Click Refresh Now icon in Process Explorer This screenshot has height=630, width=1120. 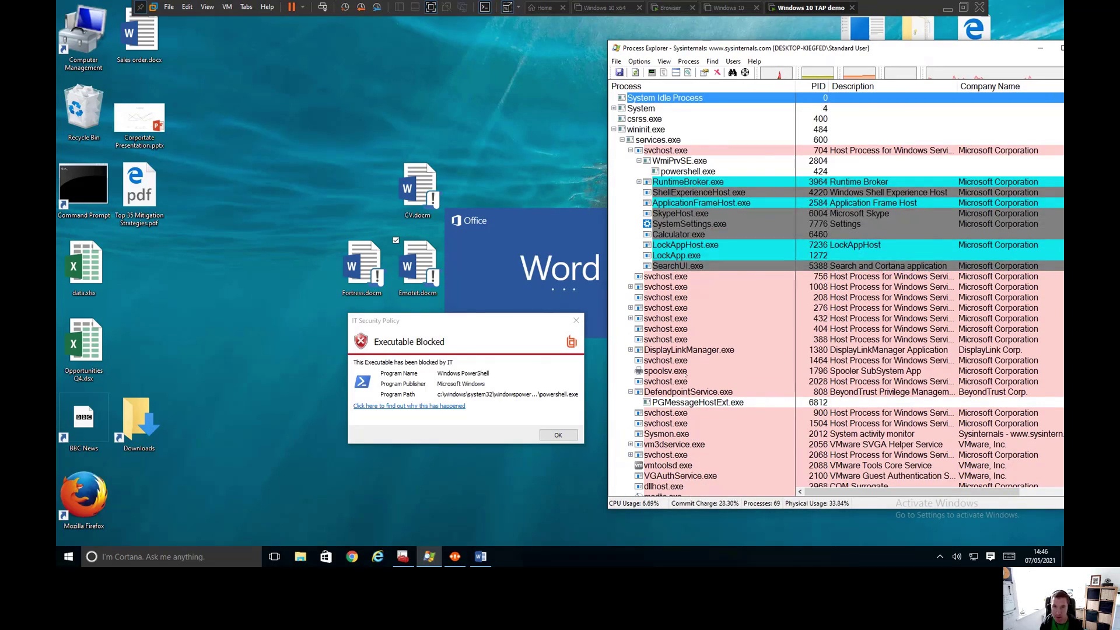(635, 72)
